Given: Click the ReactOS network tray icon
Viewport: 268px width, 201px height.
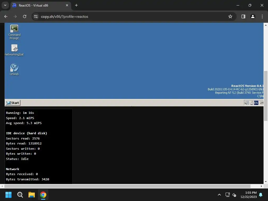Looking at the screenshot, I should point(252,103).
